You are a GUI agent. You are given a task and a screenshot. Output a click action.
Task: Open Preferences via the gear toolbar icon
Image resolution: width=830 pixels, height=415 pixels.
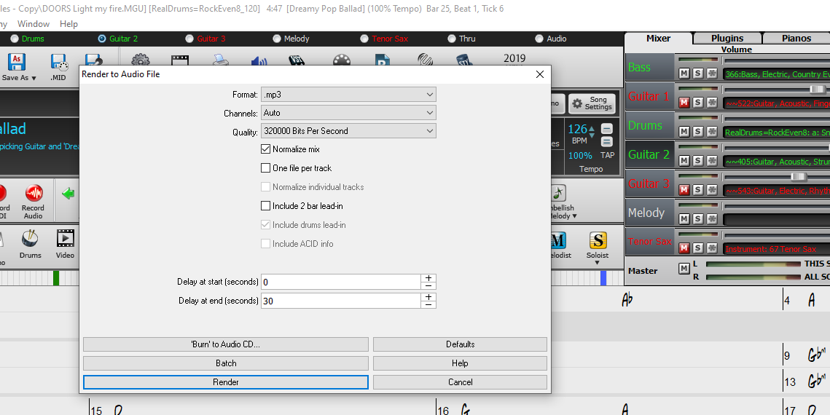click(x=140, y=61)
